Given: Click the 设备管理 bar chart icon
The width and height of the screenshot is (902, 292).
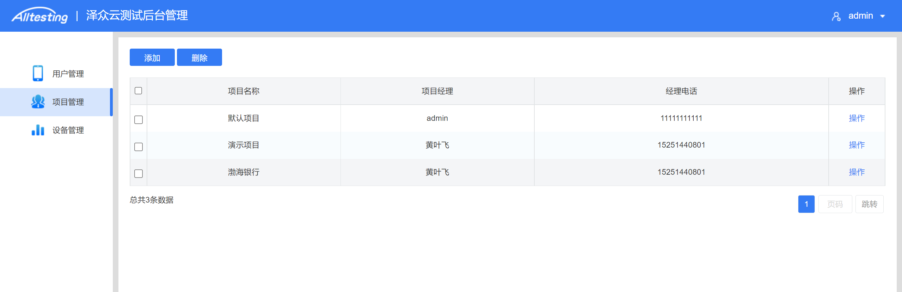Looking at the screenshot, I should click(38, 130).
